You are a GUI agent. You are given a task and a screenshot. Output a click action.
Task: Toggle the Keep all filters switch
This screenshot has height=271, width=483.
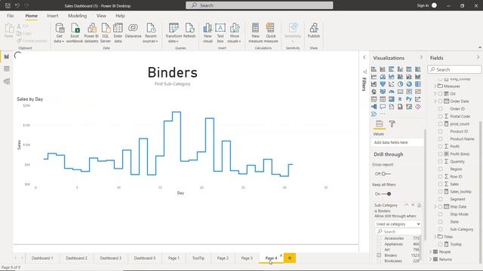[x=386, y=194]
